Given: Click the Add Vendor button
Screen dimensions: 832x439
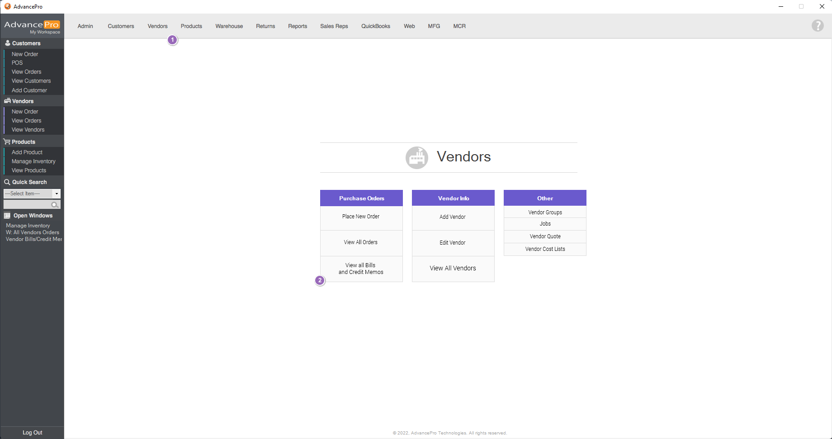Looking at the screenshot, I should point(453,217).
